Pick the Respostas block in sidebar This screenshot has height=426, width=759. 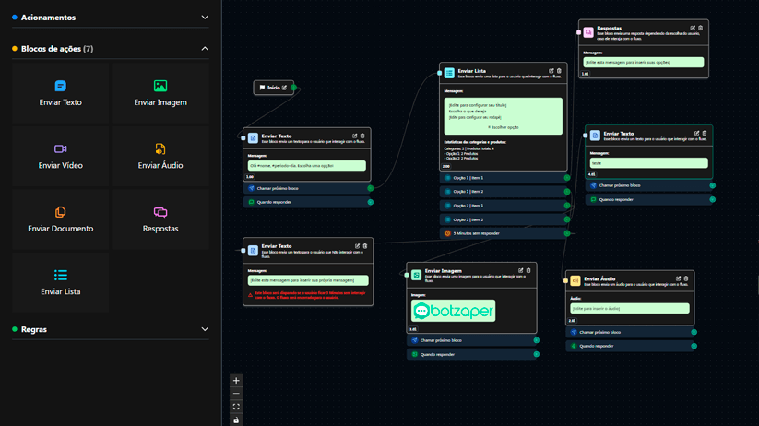coord(160,219)
